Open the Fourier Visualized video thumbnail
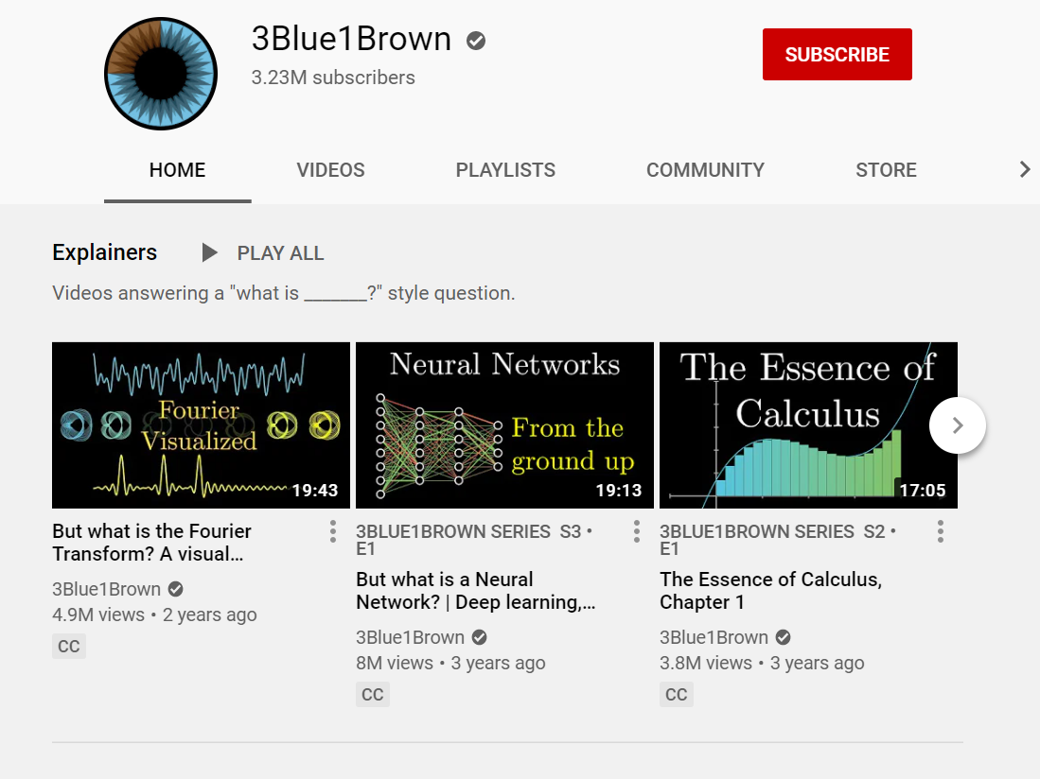Viewport: 1040px width, 779px height. [x=201, y=425]
